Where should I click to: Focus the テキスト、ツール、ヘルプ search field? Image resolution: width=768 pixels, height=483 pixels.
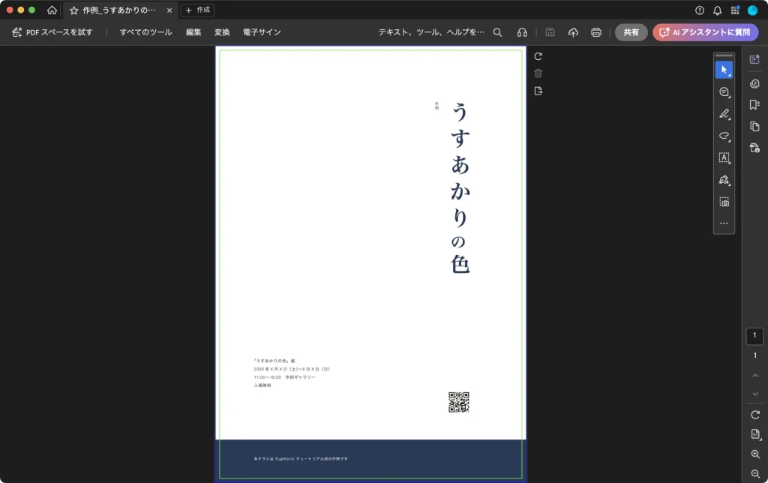431,32
